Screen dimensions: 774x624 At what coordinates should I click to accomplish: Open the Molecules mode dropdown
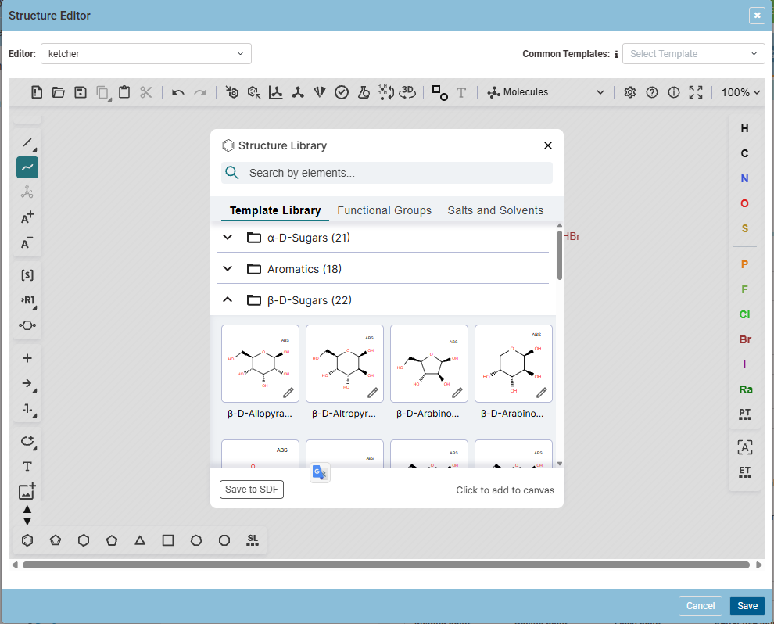546,92
